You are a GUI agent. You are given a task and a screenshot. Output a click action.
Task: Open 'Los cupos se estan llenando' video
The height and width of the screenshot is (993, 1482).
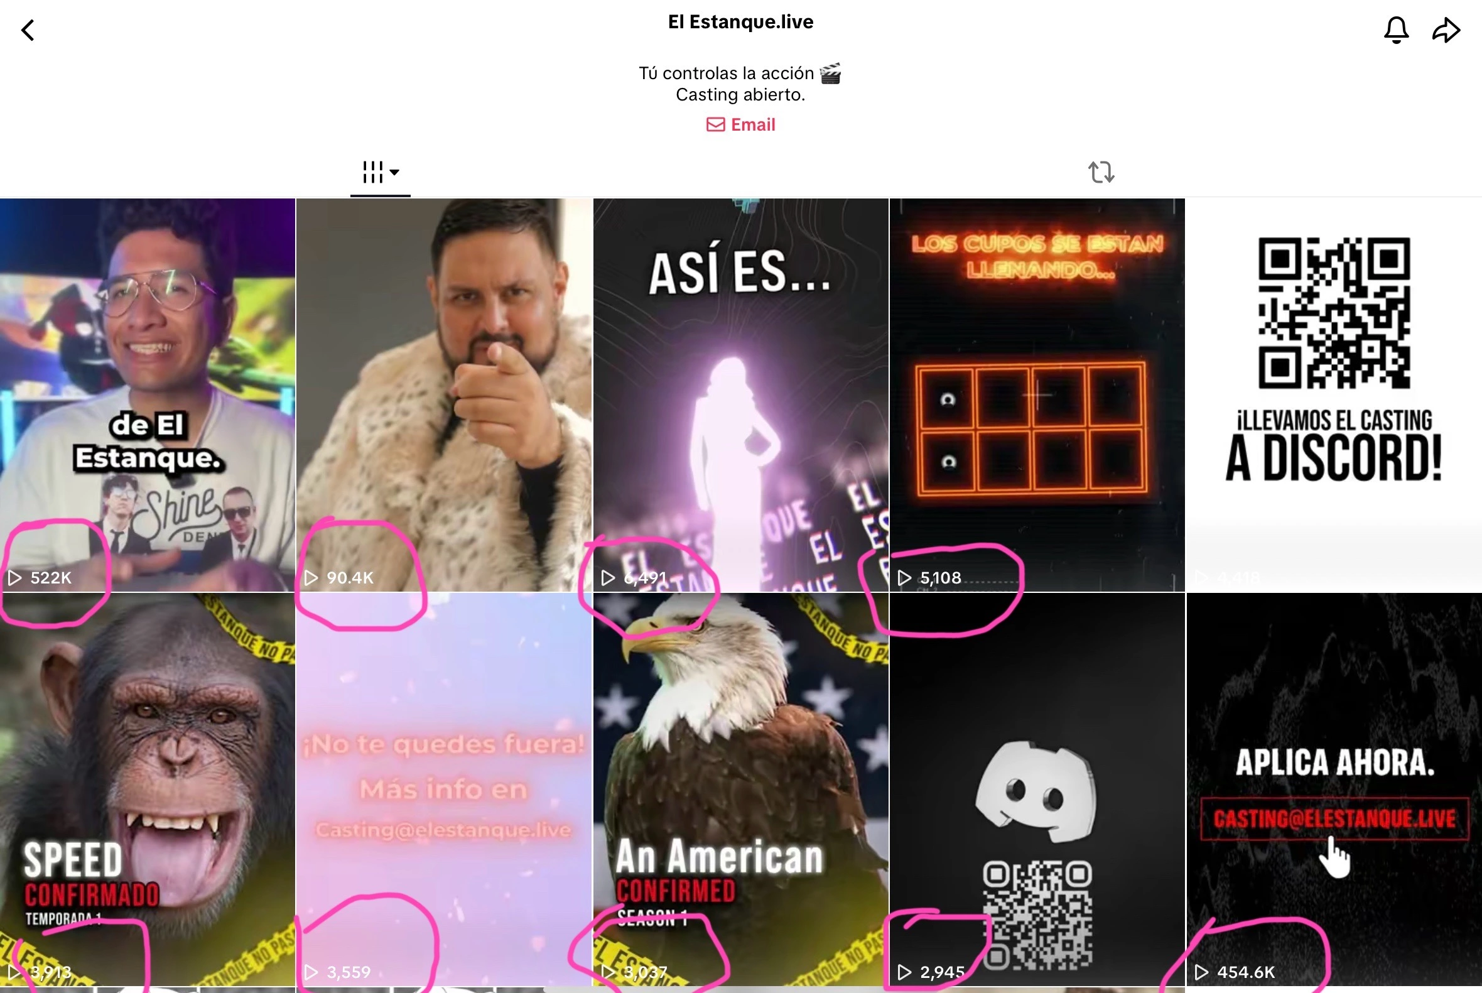pyautogui.click(x=1037, y=394)
